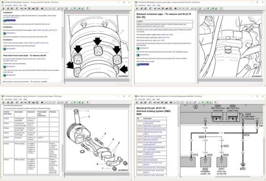The width and height of the screenshot is (266, 181).
Task: Click the leftmost toolbar icon in Pistons window
Action: point(3,102)
